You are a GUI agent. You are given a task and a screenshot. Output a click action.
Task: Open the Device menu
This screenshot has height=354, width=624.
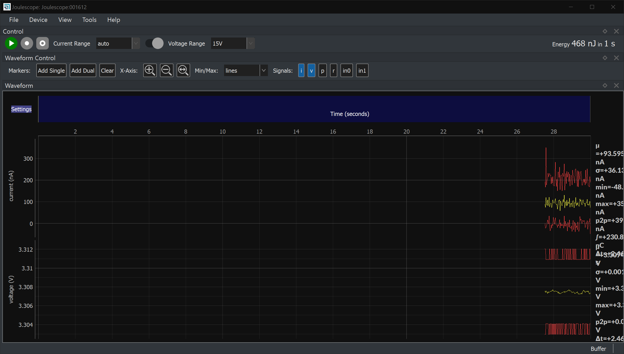[38, 20]
